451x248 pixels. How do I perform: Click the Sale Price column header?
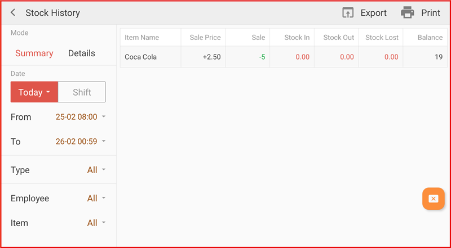205,38
